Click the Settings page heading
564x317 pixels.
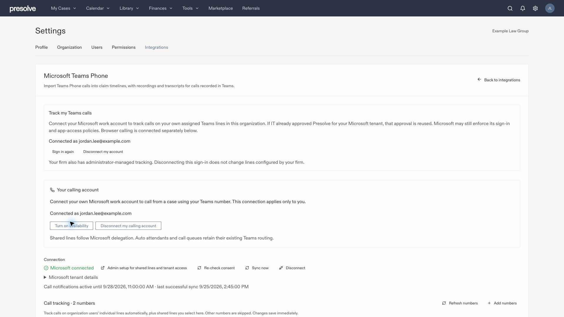(x=50, y=31)
